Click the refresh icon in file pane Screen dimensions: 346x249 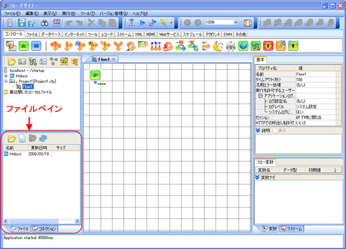[43, 138]
